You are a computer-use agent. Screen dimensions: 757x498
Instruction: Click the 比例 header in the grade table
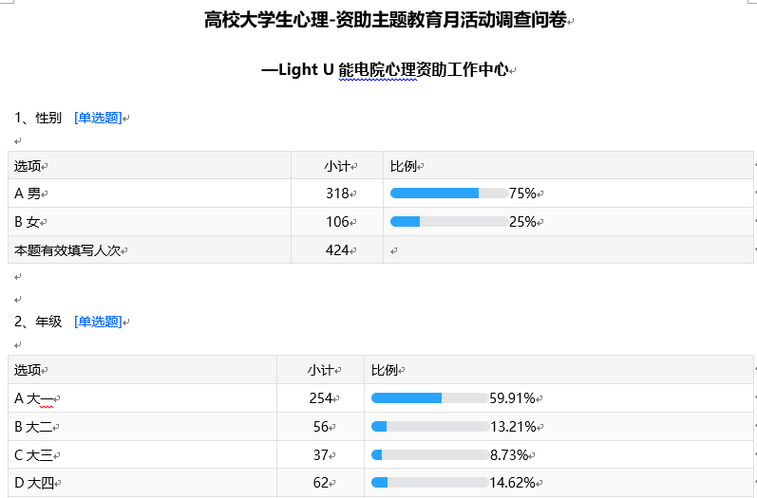pos(386,370)
